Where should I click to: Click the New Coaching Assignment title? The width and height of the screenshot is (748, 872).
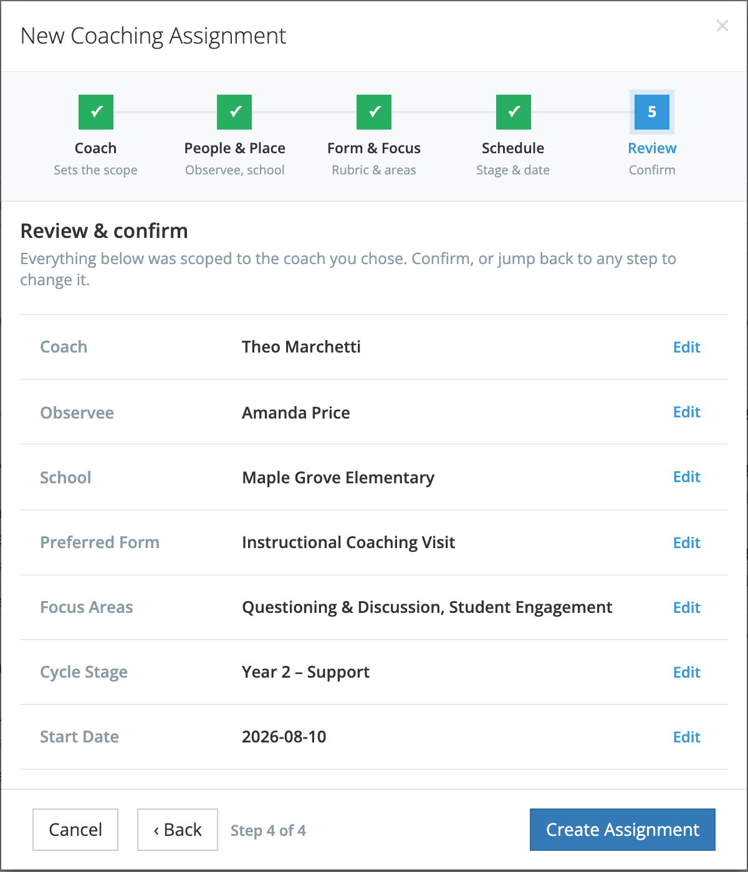153,36
